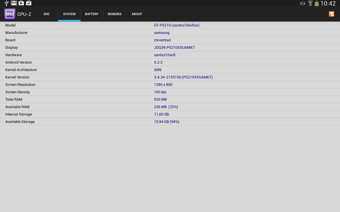The width and height of the screenshot is (340, 212).
Task: Tap the 10:42 clock in the status bar
Action: [x=328, y=3]
